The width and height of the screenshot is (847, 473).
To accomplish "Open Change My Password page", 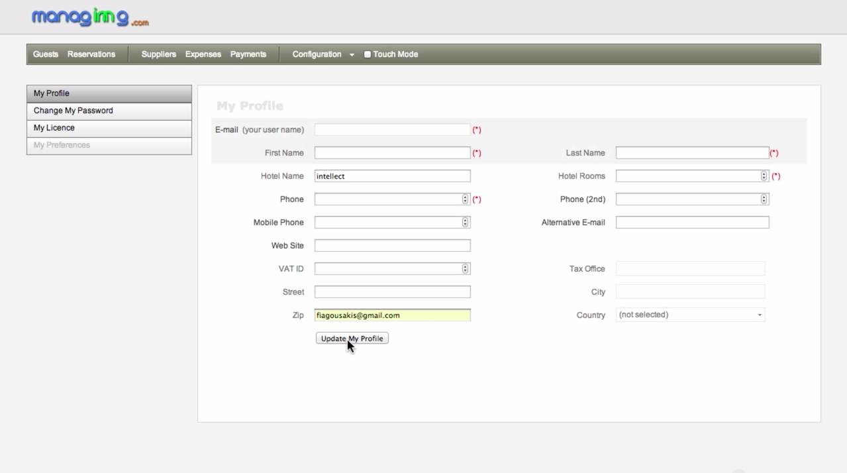I will tap(109, 111).
